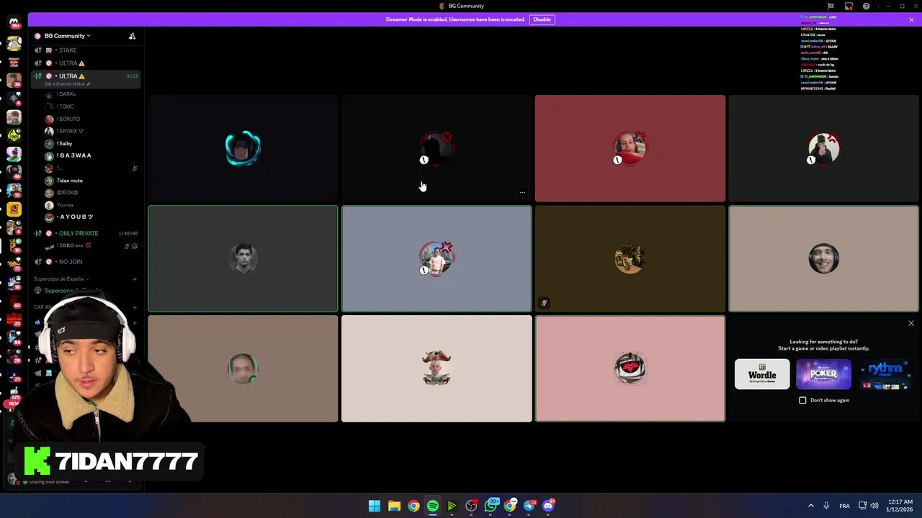Select user 7idan mute in channel list
Viewport: 922px width, 518px height.
tap(69, 181)
